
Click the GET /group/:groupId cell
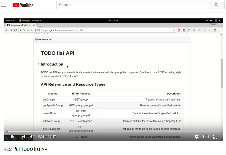pos(81,105)
